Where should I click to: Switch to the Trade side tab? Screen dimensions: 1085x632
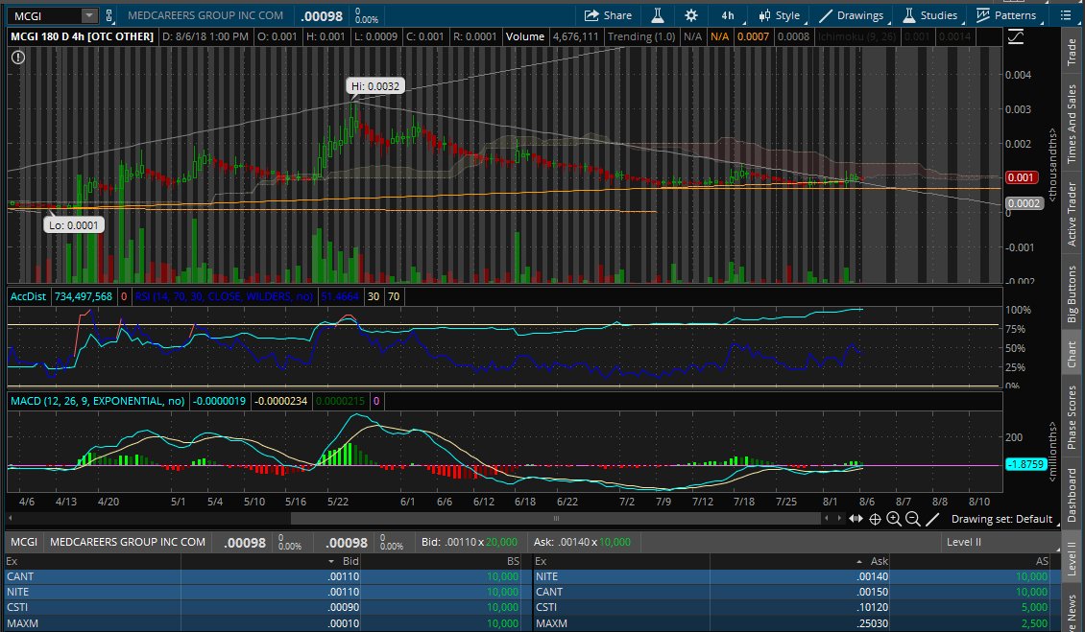pyautogui.click(x=1072, y=53)
